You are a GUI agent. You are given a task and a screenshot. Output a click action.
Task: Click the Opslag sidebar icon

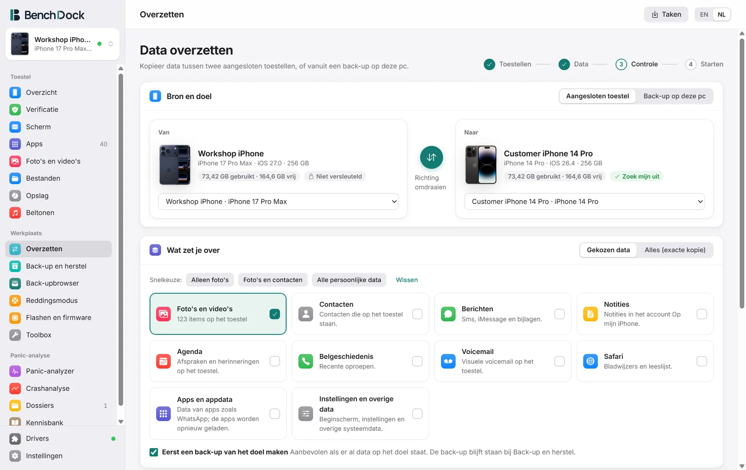click(15, 196)
